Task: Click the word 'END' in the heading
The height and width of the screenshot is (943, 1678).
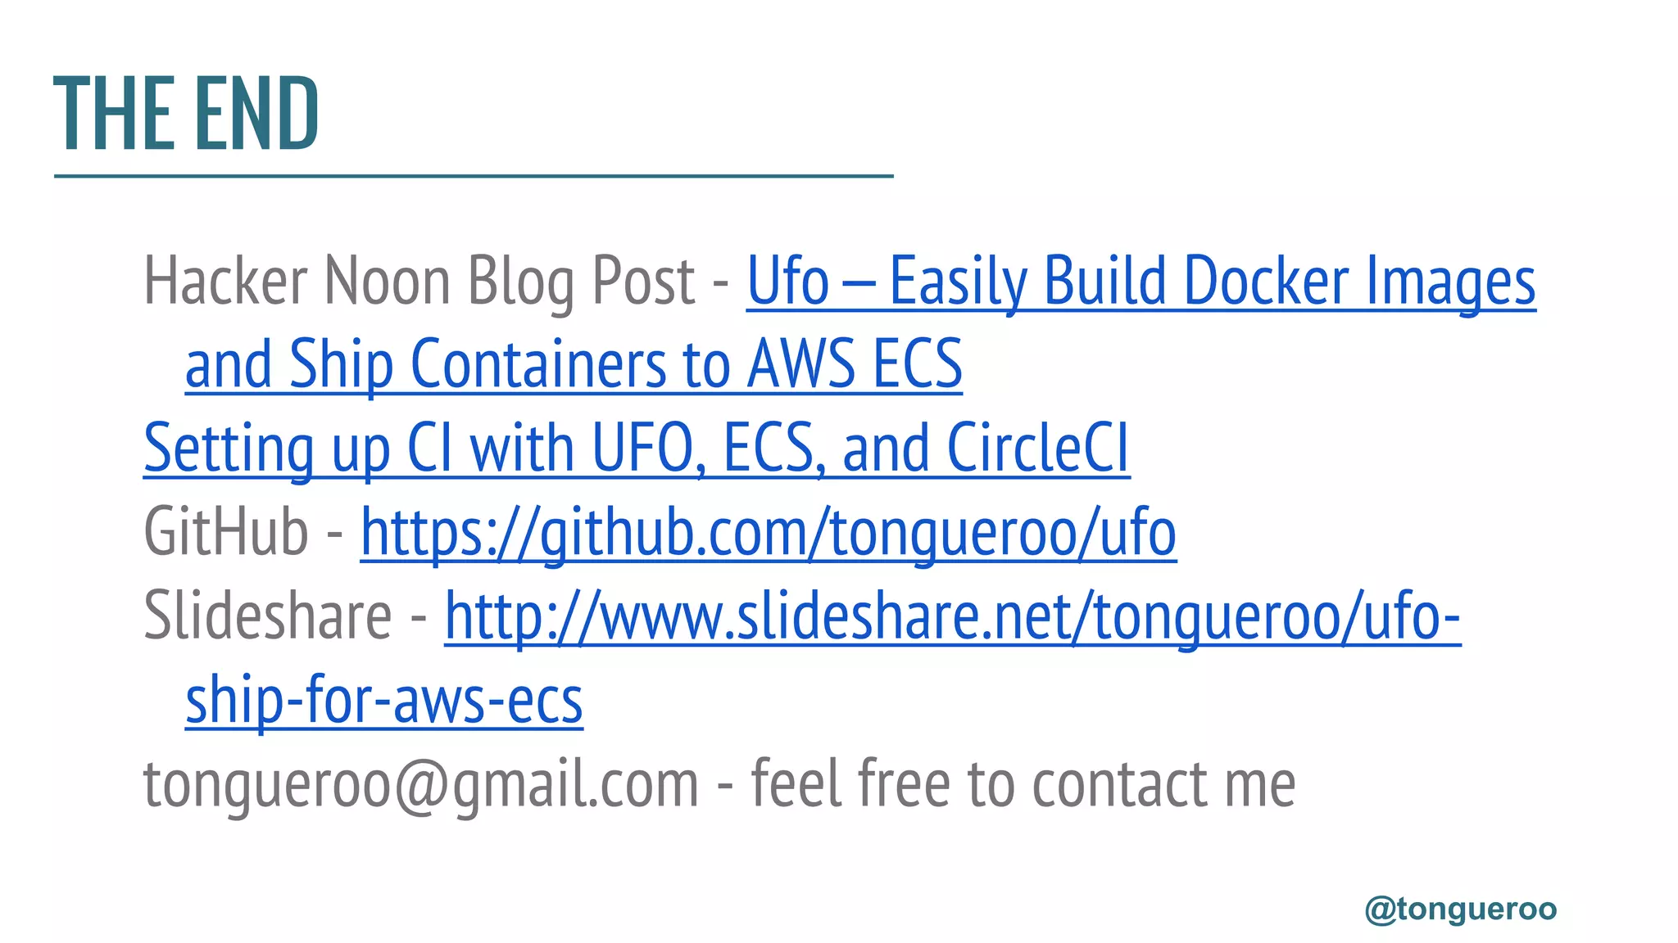Action: [256, 114]
